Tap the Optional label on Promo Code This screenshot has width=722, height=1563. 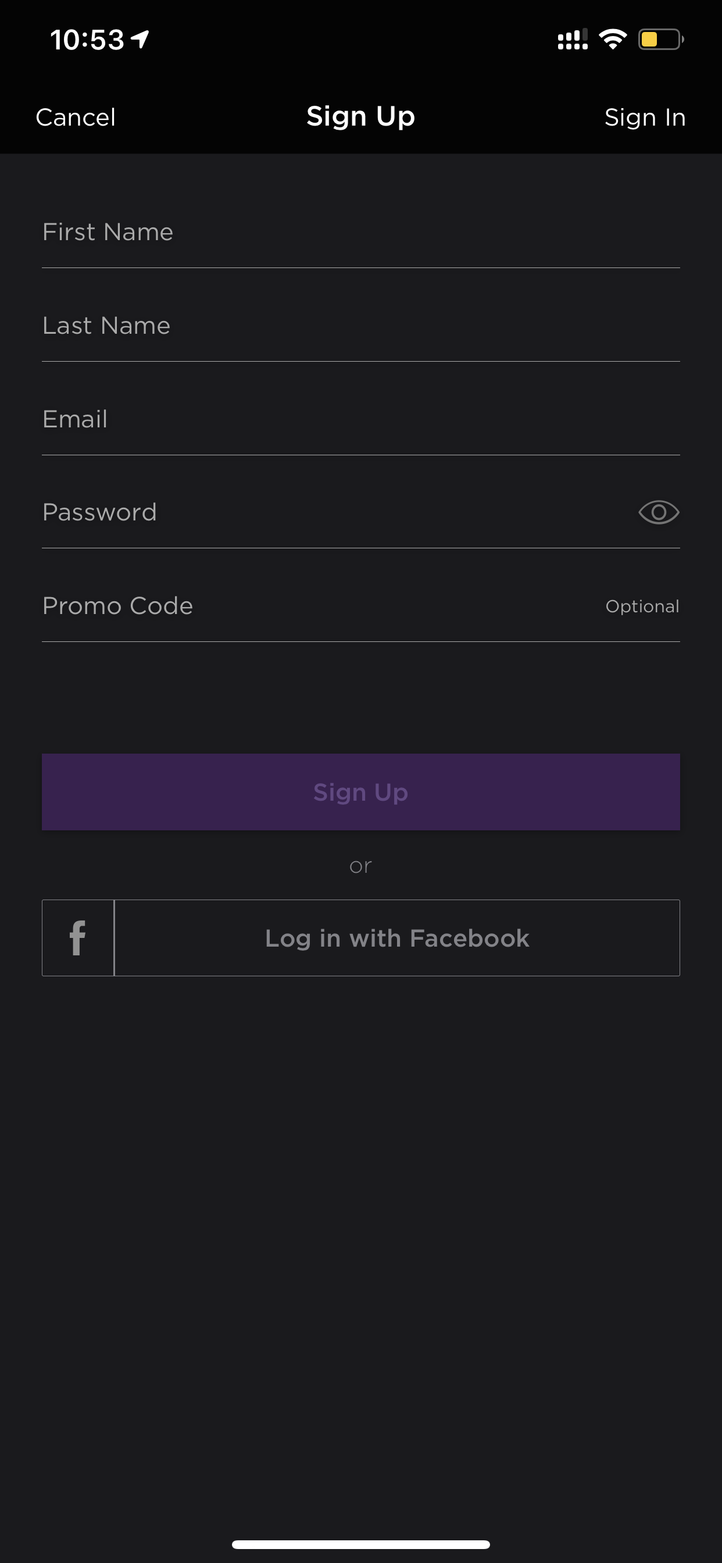point(642,606)
